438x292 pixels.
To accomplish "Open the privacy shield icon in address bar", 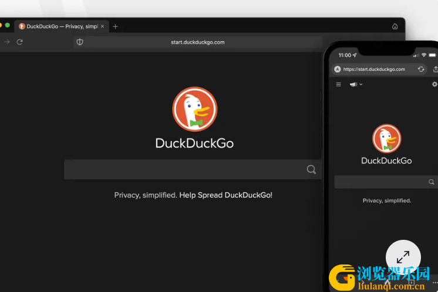I will click(80, 42).
